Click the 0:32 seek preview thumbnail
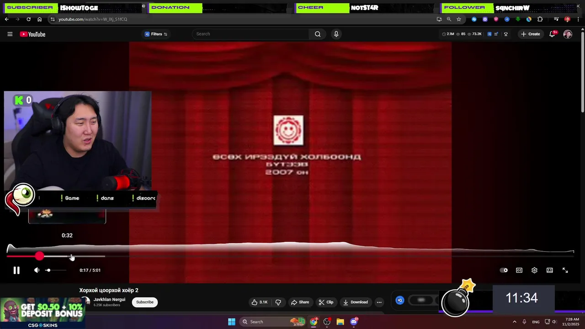Image resolution: width=585 pixels, height=329 pixels. point(67,217)
